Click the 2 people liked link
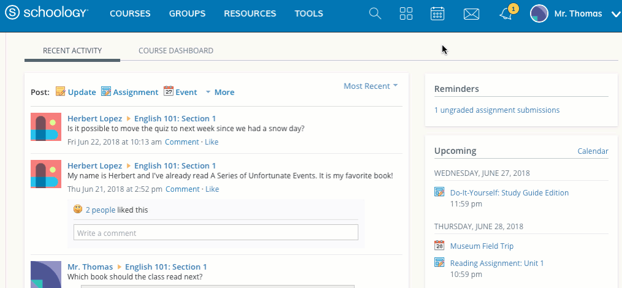622x288 pixels. (x=101, y=210)
